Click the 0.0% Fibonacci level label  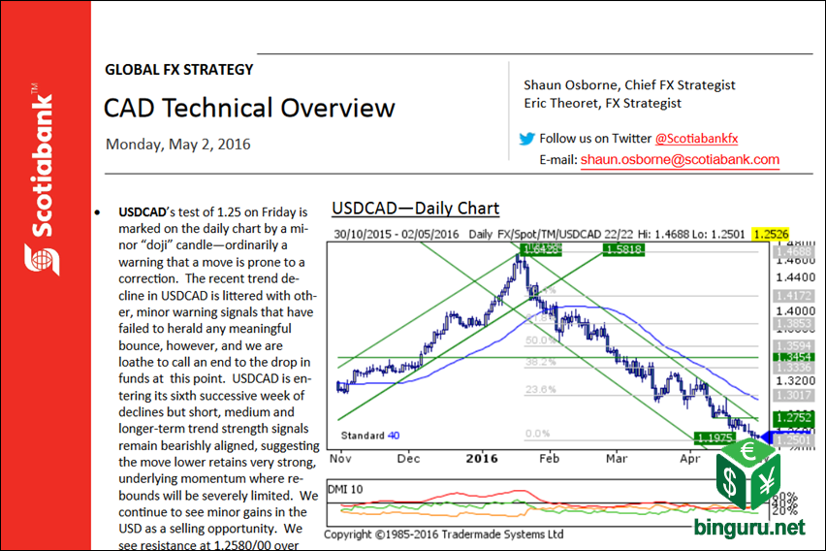click(537, 434)
